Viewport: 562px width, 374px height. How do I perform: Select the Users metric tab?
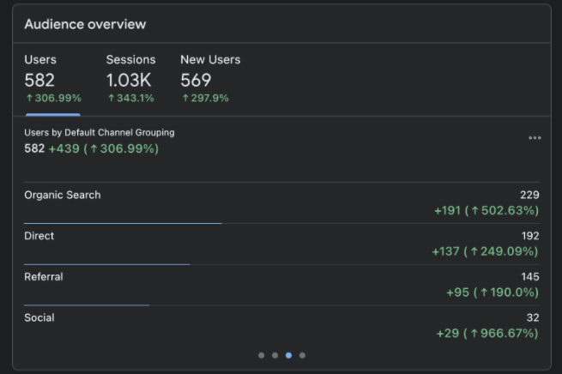[x=52, y=79]
